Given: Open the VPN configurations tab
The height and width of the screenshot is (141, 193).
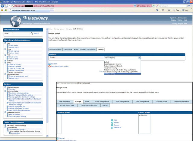Looking at the screenshot, I should [123, 102].
